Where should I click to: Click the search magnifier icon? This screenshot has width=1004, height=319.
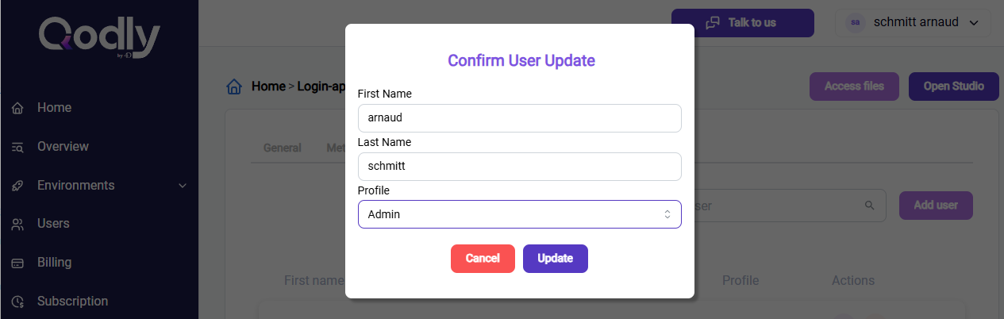[x=870, y=206]
